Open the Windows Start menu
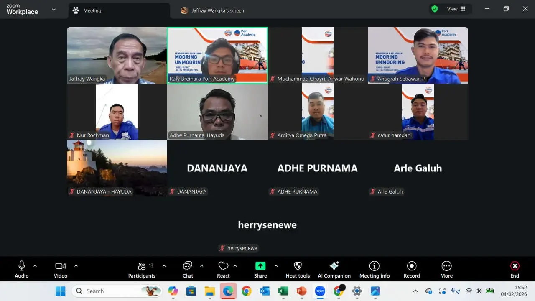 (61, 291)
